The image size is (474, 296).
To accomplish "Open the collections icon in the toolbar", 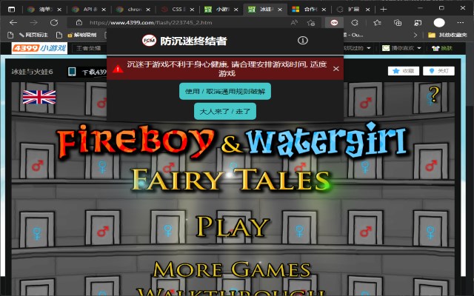I will coord(398,23).
